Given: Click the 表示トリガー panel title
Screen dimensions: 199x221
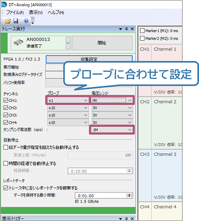Looking at the screenshot, I should tap(13, 218).
